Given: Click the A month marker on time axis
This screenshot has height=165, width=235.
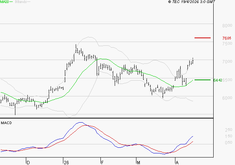Looking at the screenshot, I should (177, 162).
